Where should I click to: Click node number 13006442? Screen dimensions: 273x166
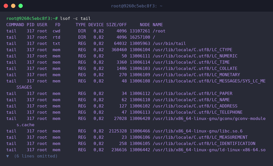140,150
